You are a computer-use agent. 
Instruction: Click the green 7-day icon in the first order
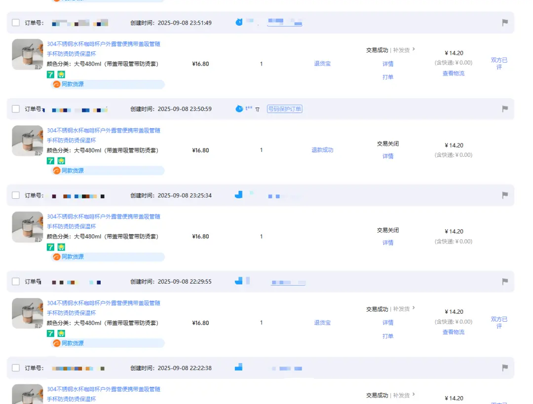tap(50, 74)
